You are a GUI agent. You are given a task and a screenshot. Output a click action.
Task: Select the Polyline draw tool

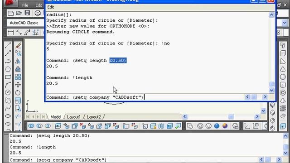(8, 61)
